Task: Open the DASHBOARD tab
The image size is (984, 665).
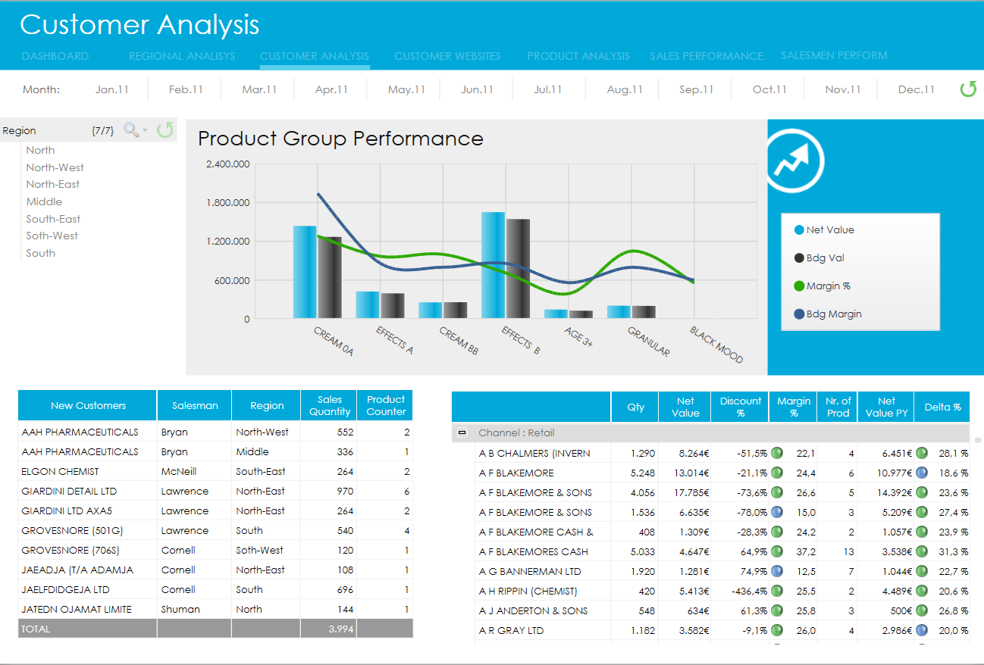Action: click(x=55, y=56)
